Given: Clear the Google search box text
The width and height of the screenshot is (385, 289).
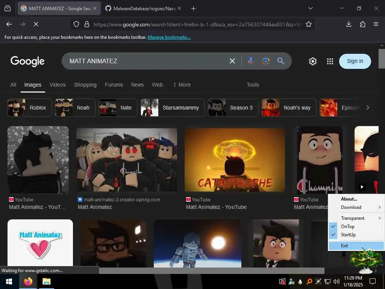Looking at the screenshot, I should pos(232,61).
